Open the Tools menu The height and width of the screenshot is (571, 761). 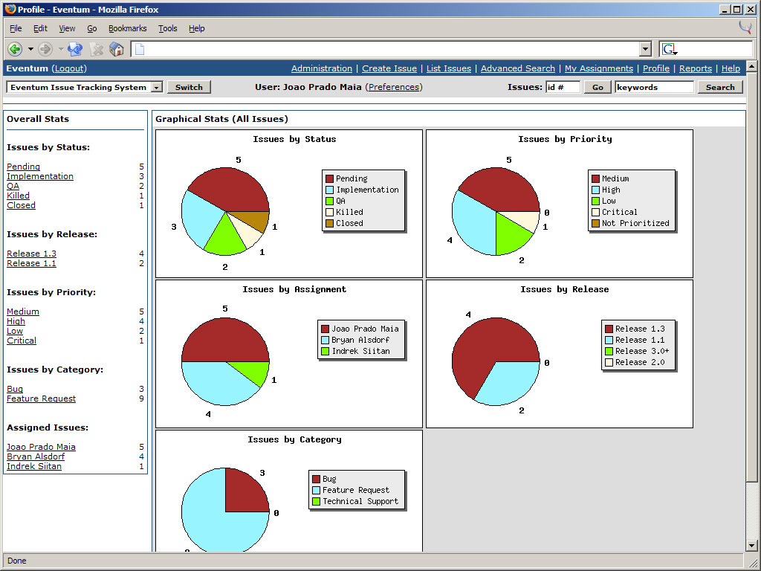167,28
